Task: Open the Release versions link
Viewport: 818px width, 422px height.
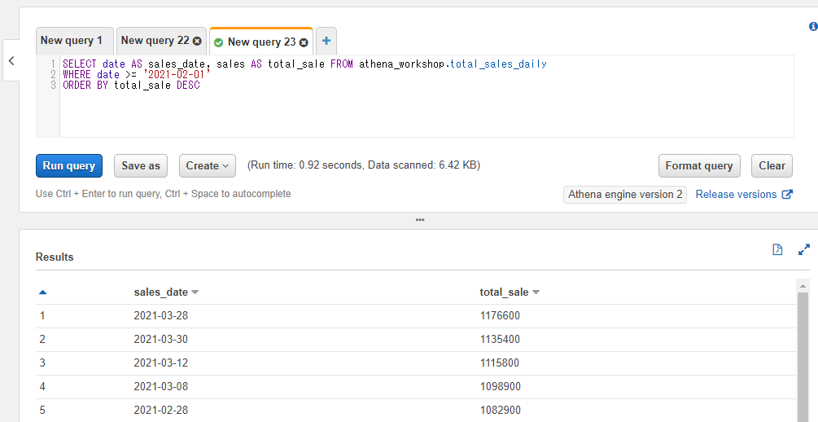Action: pyautogui.click(x=736, y=194)
